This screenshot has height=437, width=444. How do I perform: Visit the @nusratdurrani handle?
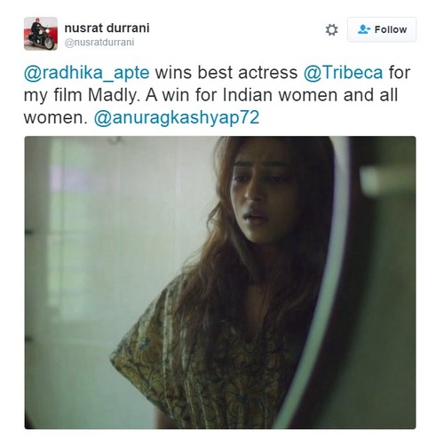tap(99, 43)
